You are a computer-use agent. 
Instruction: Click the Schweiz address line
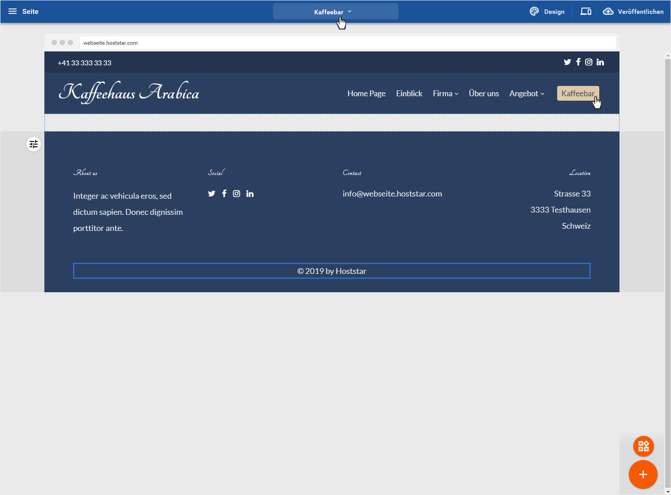point(576,226)
